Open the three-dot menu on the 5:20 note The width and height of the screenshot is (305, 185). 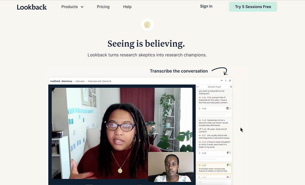230,108
